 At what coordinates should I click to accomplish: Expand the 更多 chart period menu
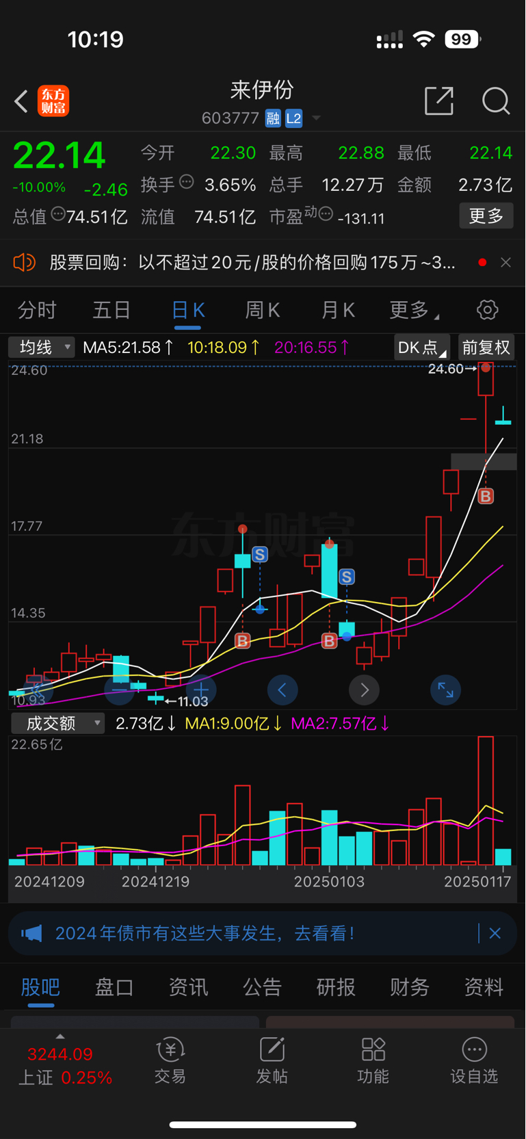[414, 311]
